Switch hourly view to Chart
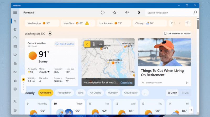The image size is (210, 117). coord(172,93)
